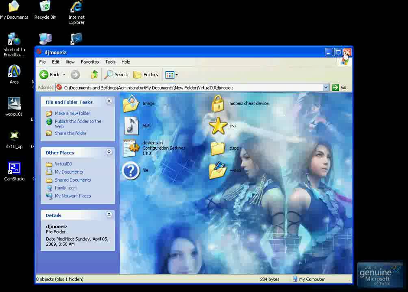Open the Tools menu
408x292 pixels.
[110, 62]
